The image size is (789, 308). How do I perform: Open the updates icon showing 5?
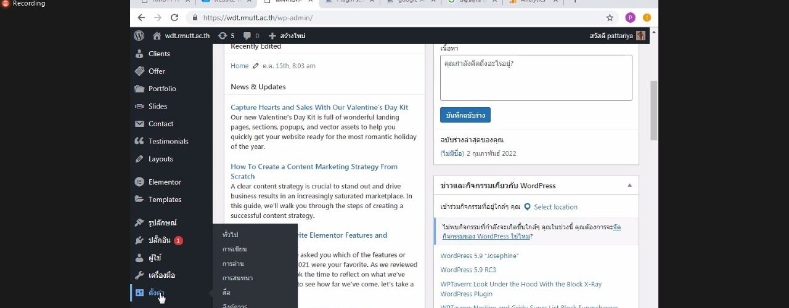[x=226, y=36]
